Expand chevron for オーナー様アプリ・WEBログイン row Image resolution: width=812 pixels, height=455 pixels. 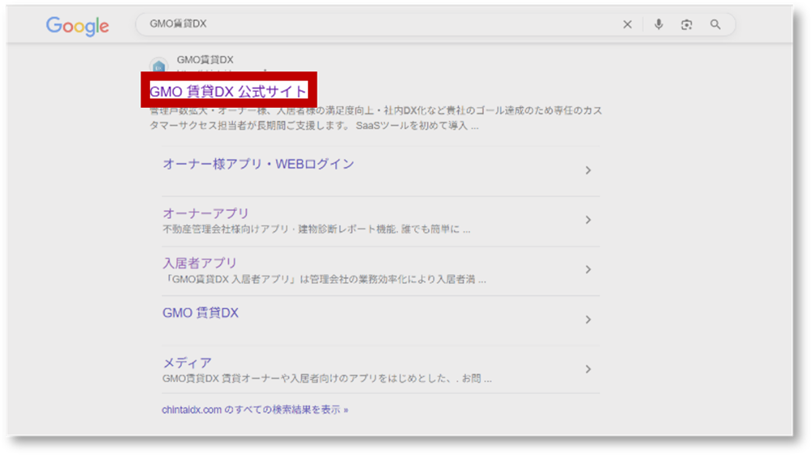(588, 170)
